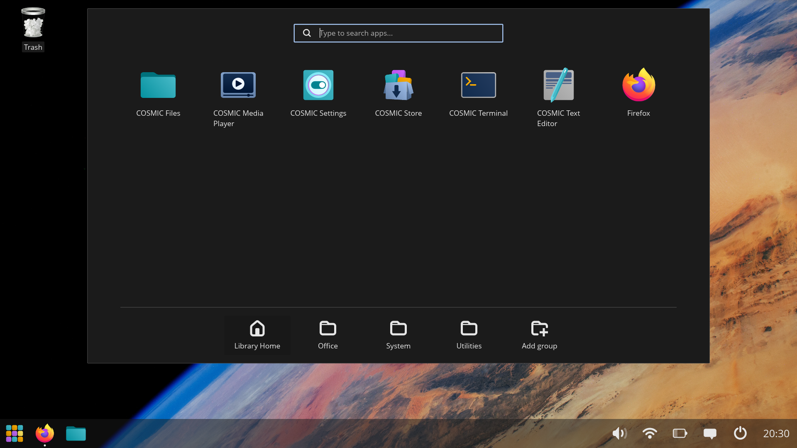Click the "Trash" desktop label
This screenshot has height=448, width=797.
[33, 47]
